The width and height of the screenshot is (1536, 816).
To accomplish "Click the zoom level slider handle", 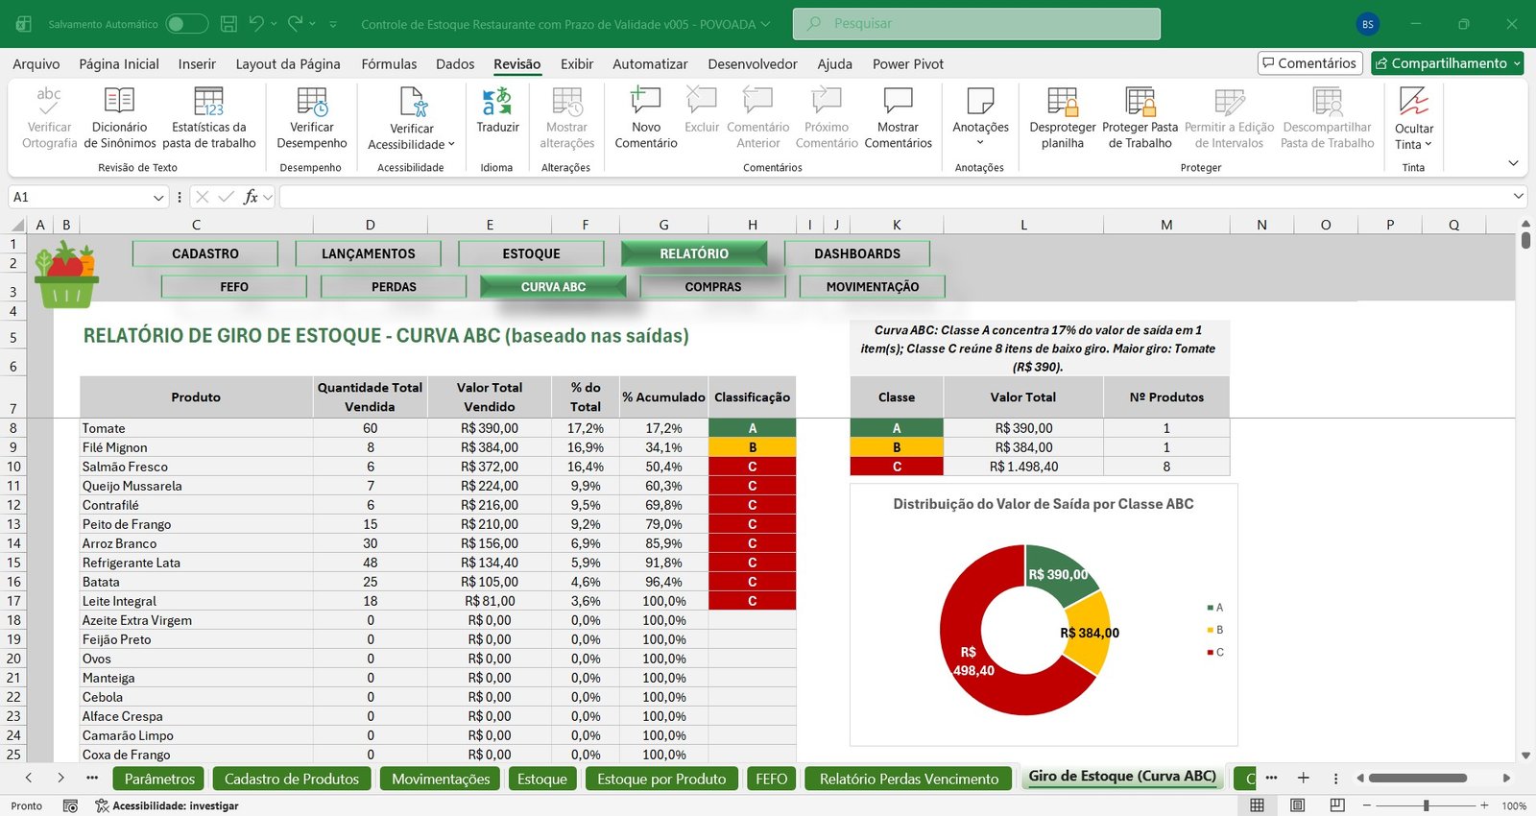I will pyautogui.click(x=1427, y=804).
